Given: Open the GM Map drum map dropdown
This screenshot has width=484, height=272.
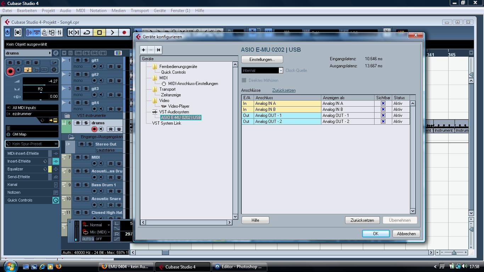Looking at the screenshot, I should [x=32, y=134].
